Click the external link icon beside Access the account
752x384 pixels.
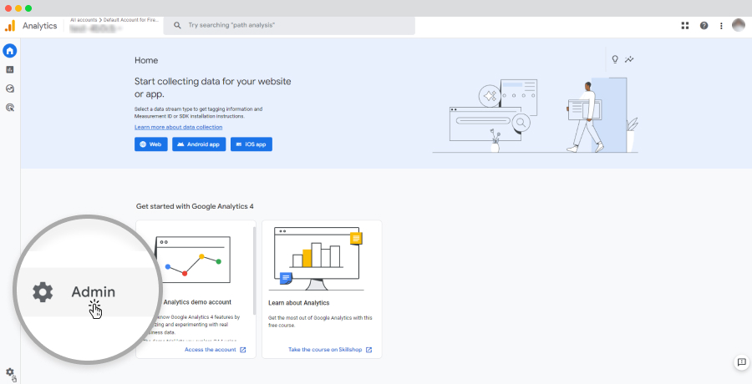[242, 350]
